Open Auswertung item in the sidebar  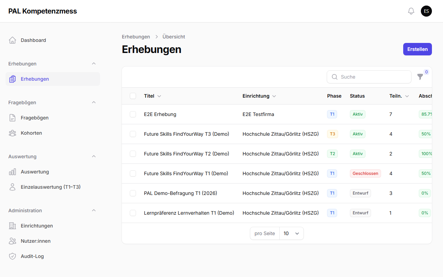coord(53,172)
